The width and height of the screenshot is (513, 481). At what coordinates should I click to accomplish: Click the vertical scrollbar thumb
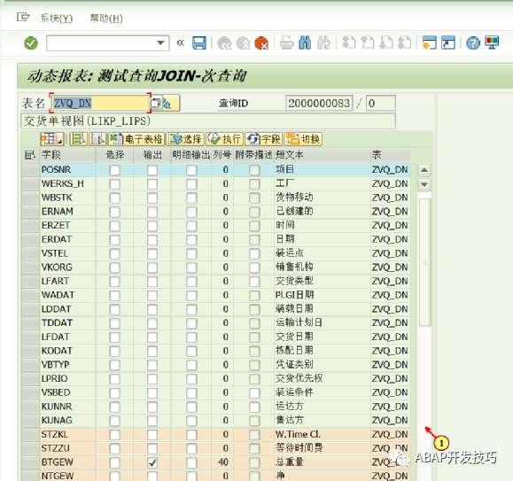coord(424,262)
